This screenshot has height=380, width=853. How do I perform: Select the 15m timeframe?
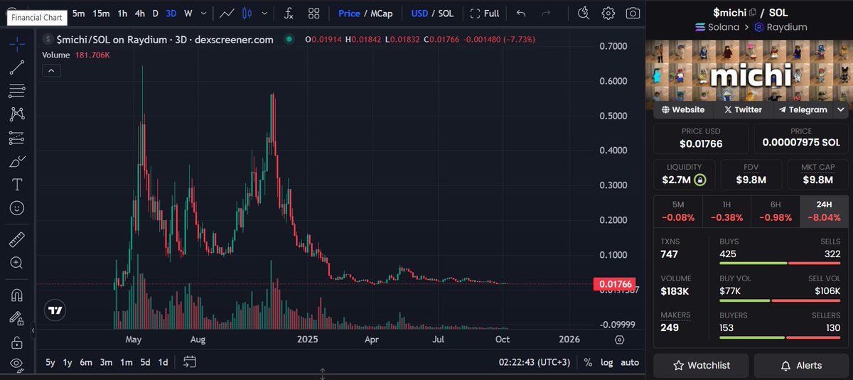101,13
